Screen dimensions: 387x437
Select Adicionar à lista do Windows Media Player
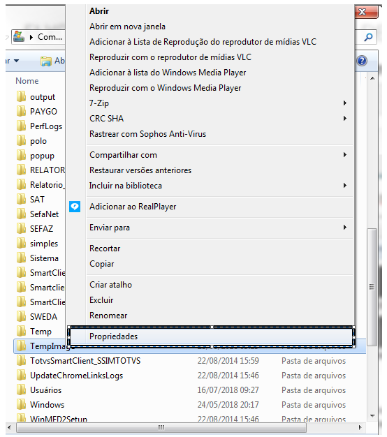tap(168, 73)
